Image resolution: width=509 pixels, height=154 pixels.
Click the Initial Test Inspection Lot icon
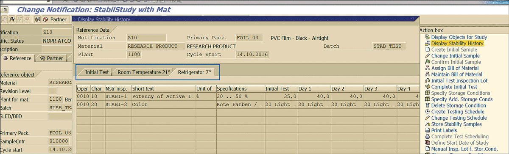point(427,80)
